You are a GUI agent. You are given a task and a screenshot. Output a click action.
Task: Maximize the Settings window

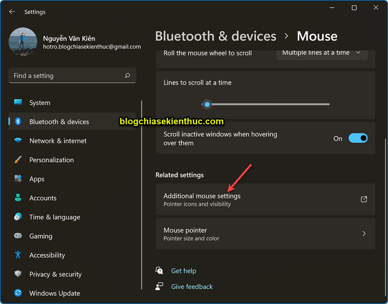coord(354,8)
